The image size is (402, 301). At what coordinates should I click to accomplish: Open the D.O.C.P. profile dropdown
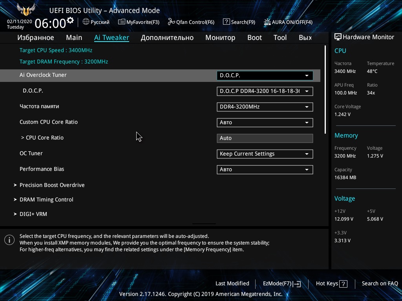pyautogui.click(x=265, y=91)
